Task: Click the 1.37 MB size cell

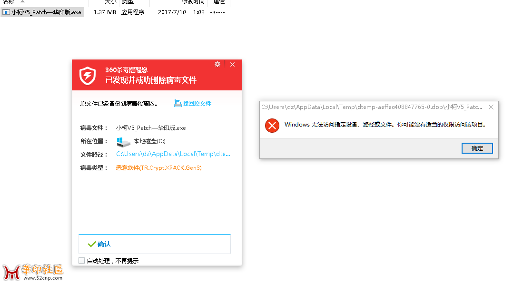Action: coord(105,12)
